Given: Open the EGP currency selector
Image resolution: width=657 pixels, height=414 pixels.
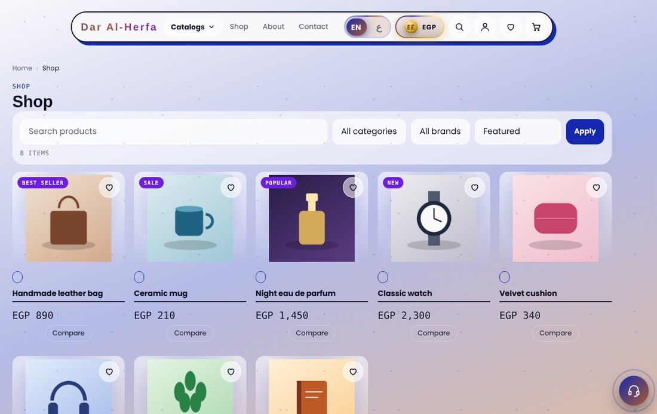Looking at the screenshot, I should (x=420, y=27).
